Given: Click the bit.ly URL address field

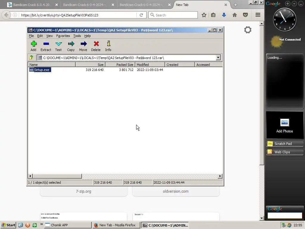Looking at the screenshot, I should tap(78, 15).
